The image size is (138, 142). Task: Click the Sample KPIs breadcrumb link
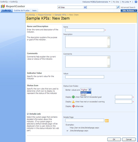[60, 15]
